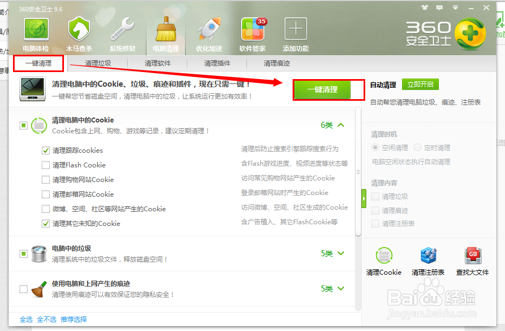Click the 查找大文件 GB icon
The height and width of the screenshot is (331, 505).
473,255
